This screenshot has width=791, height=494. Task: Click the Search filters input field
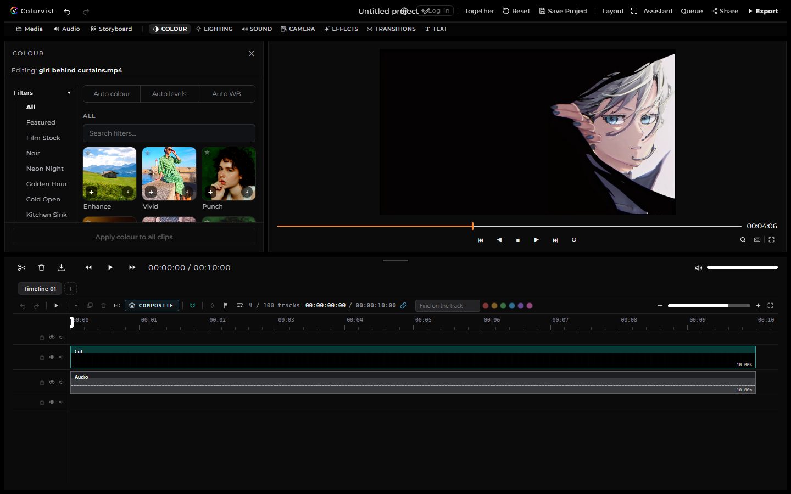click(x=169, y=133)
